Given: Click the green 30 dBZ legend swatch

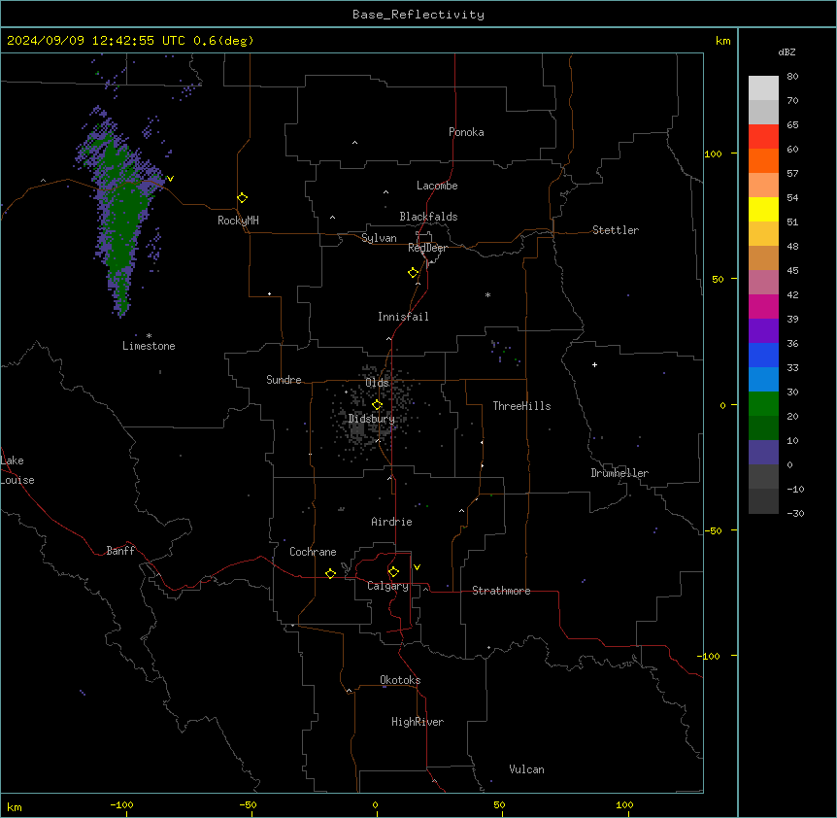Looking at the screenshot, I should click(763, 404).
